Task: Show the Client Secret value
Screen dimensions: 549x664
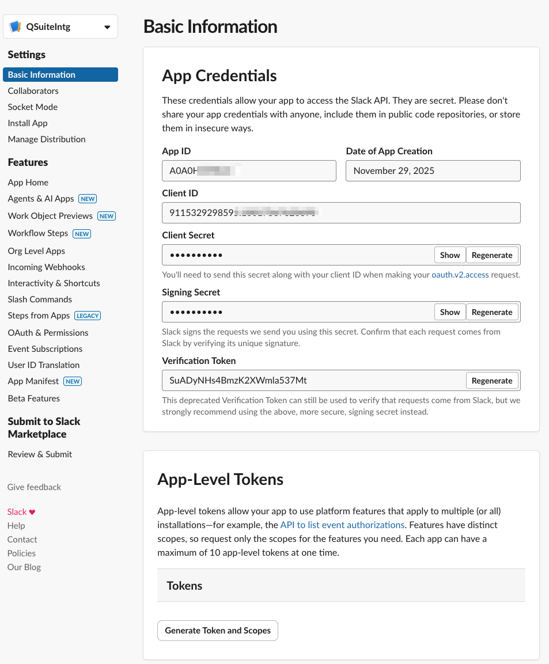Action: coord(450,255)
